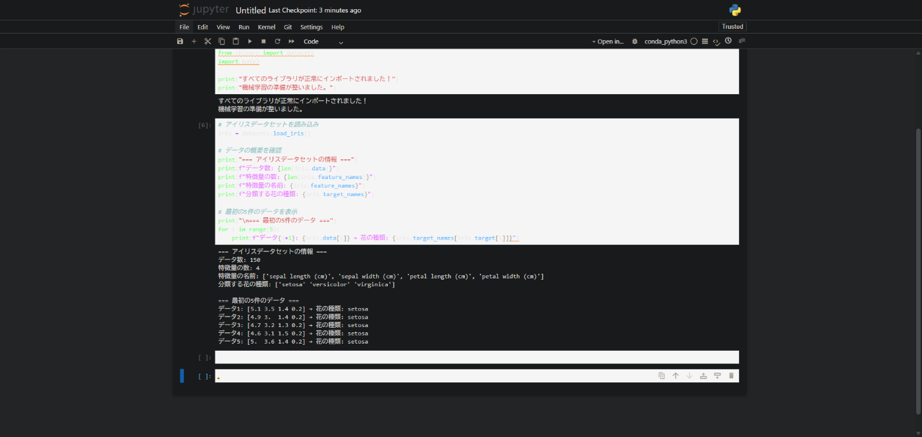
Task: Click the git icon in the toolbar
Action: (x=742, y=41)
